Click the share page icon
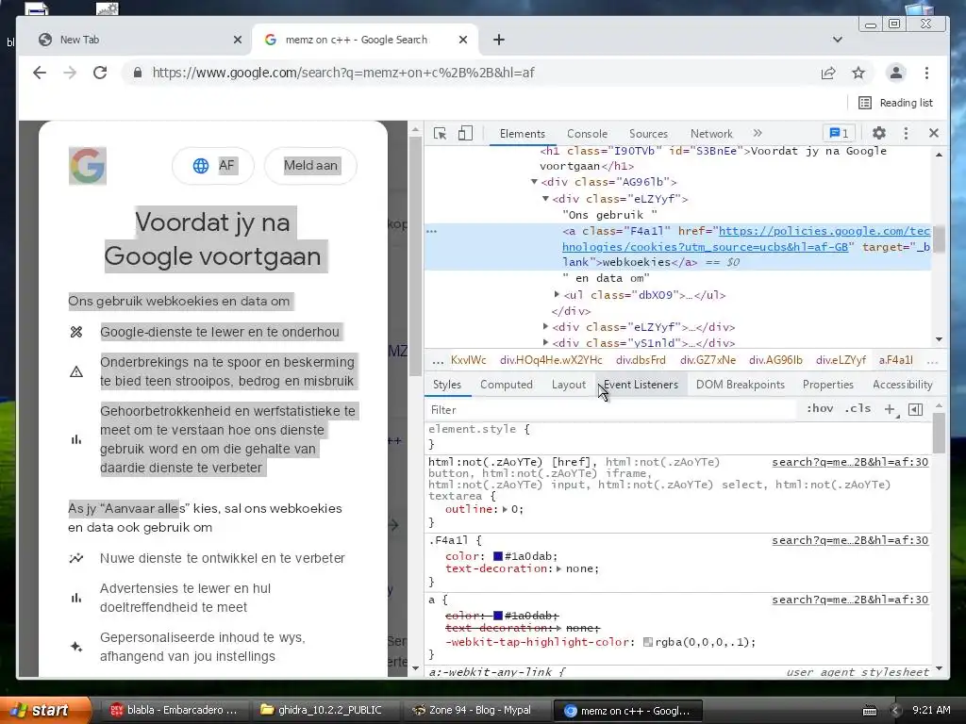Viewport: 966px width, 724px height. tap(828, 74)
